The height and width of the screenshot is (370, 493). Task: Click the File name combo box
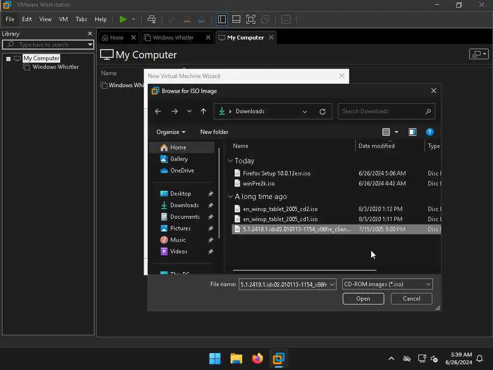click(287, 284)
